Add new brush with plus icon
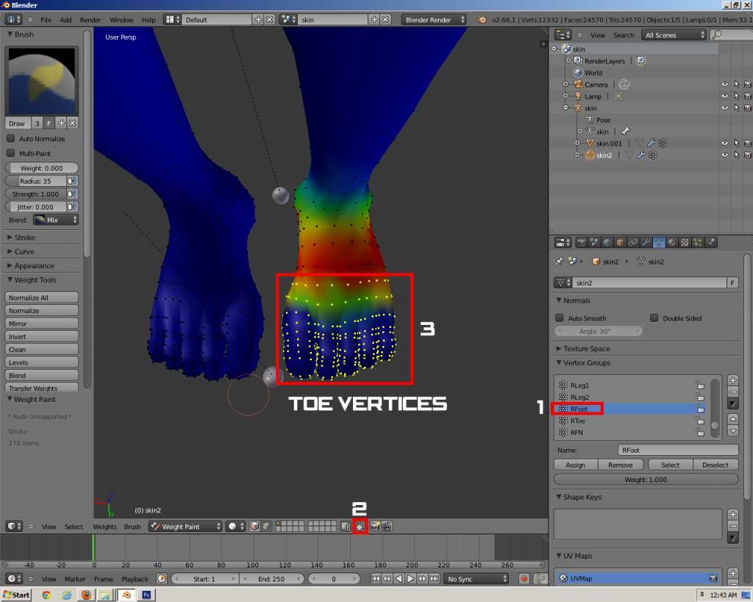Viewport: 753px width, 602px height. (62, 123)
